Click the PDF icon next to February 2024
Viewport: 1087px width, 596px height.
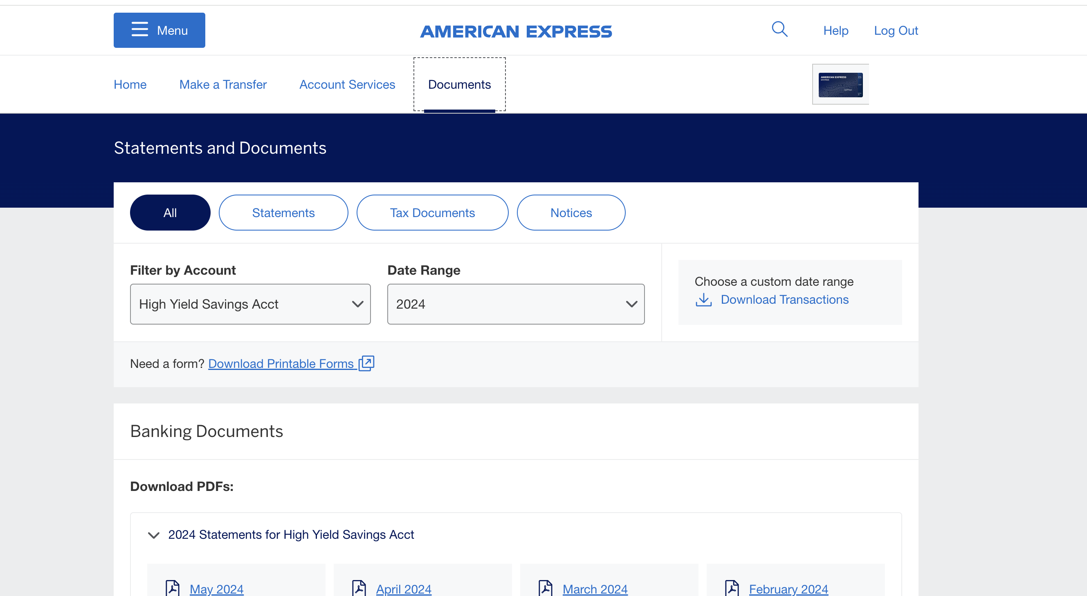coord(732,588)
